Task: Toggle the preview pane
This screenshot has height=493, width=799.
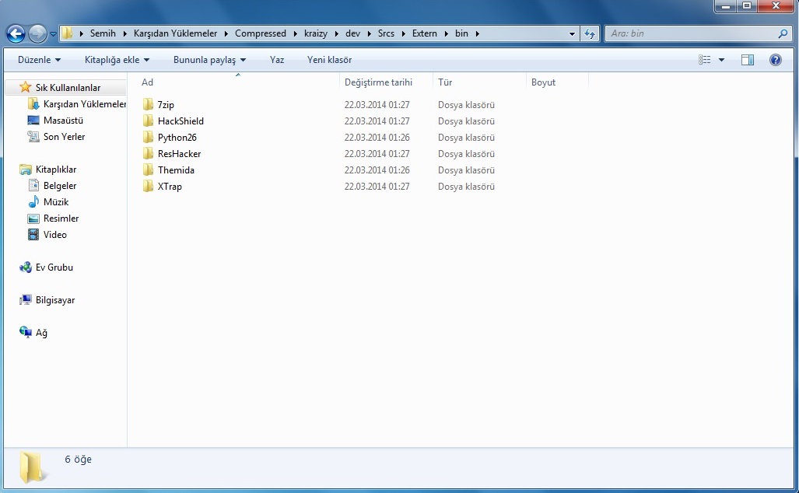Action: (x=748, y=60)
